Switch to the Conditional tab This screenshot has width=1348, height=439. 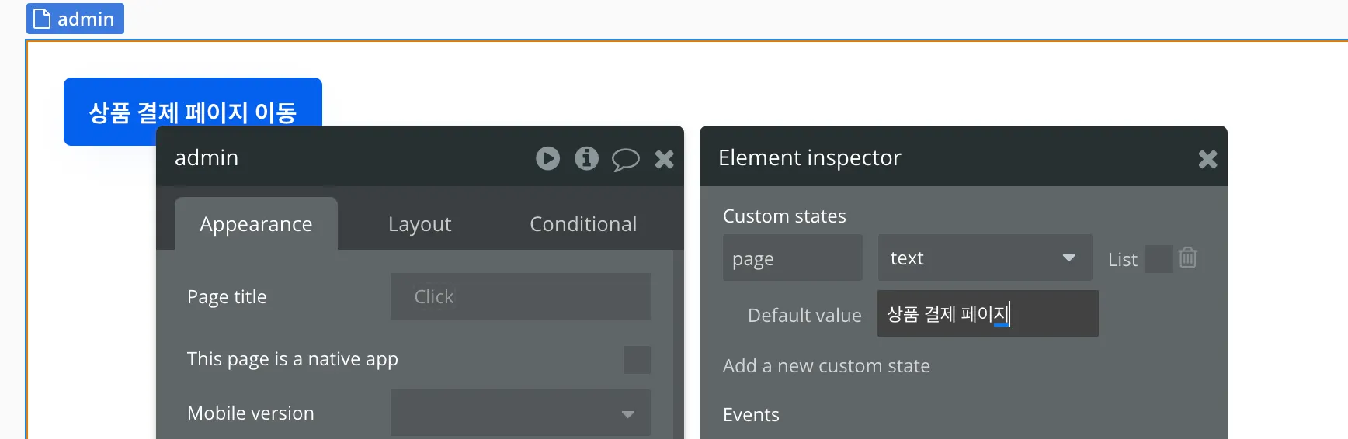(582, 224)
